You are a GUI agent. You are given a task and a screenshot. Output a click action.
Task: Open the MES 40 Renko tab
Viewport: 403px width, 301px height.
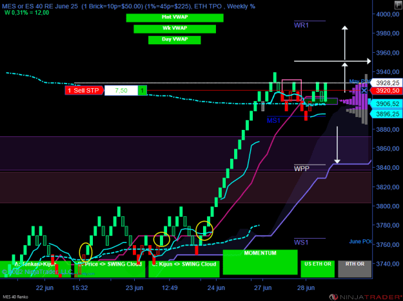point(15,297)
